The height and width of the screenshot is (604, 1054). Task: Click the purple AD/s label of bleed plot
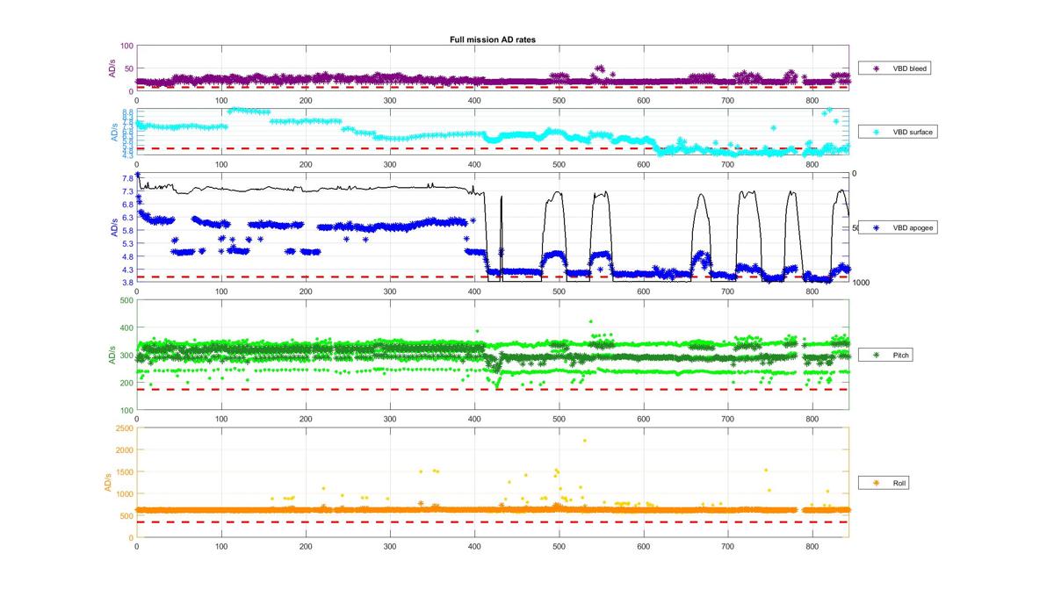tap(112, 68)
